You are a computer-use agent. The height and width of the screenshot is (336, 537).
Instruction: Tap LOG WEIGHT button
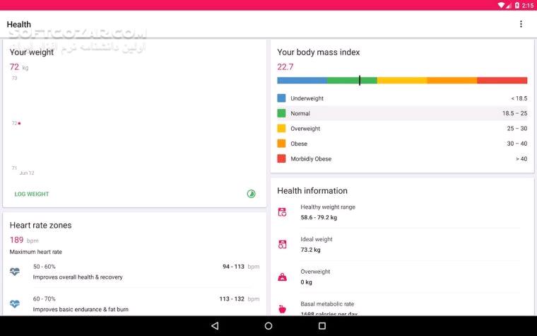click(32, 194)
